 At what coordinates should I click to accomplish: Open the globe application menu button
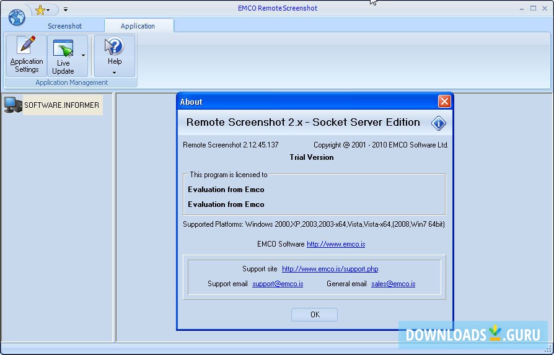coord(17,17)
